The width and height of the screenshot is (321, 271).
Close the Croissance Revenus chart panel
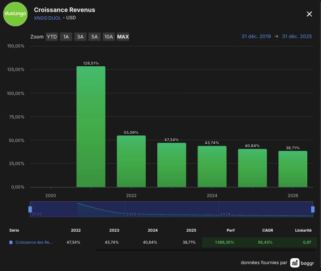[309, 14]
